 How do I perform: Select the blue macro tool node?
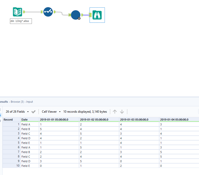pos(76,15)
